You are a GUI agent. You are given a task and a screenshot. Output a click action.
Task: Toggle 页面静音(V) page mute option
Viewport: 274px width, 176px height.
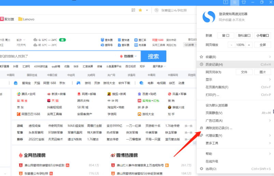(x=214, y=113)
